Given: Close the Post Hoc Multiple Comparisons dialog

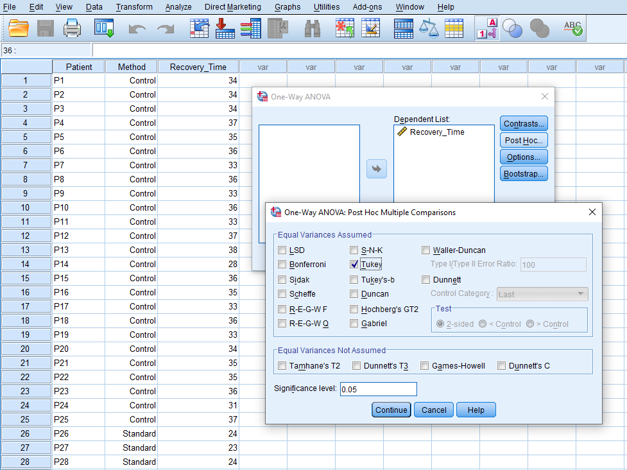Looking at the screenshot, I should click(x=592, y=212).
